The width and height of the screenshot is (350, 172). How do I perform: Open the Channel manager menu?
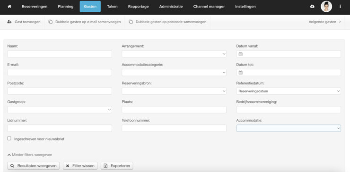pos(209,7)
